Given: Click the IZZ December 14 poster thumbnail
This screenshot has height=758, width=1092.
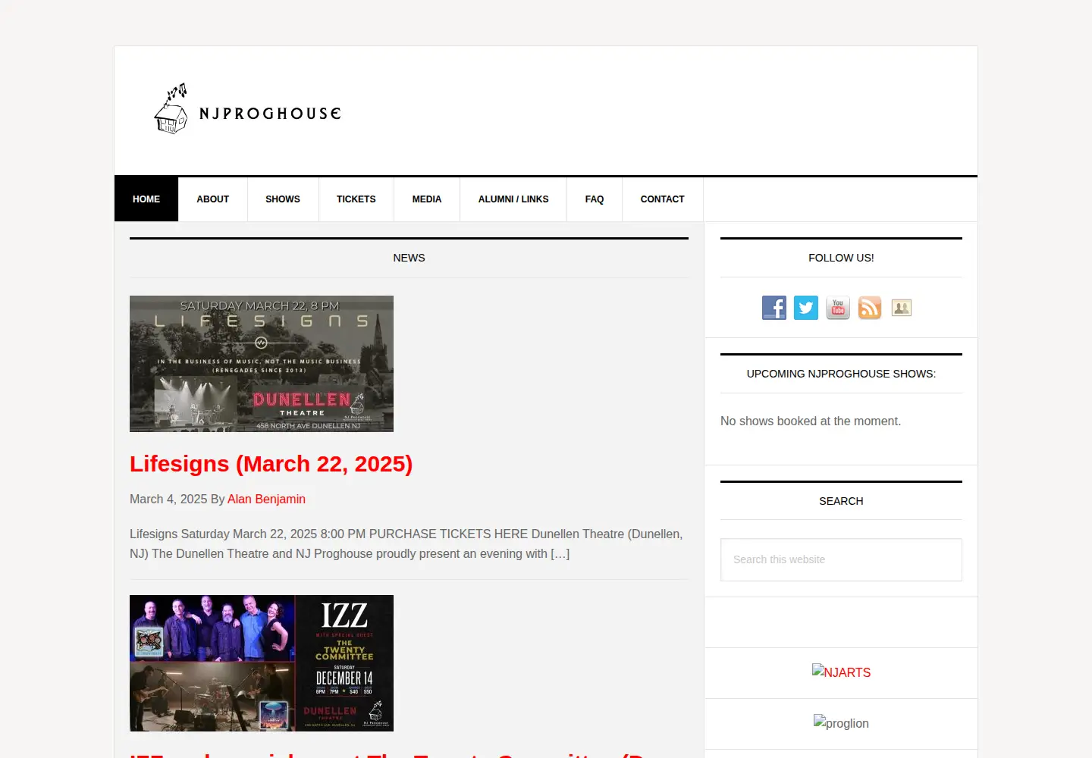Looking at the screenshot, I should [262, 663].
